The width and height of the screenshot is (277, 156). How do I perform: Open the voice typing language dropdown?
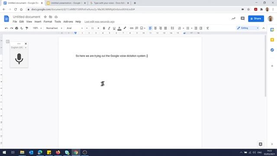[x=19, y=48]
